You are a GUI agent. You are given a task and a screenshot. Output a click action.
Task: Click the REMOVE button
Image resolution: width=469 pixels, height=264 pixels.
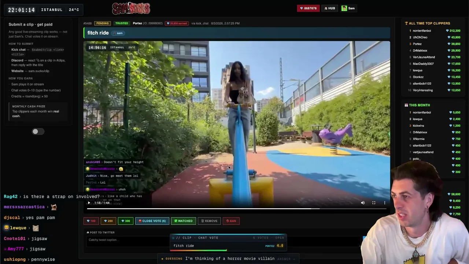[209, 221]
